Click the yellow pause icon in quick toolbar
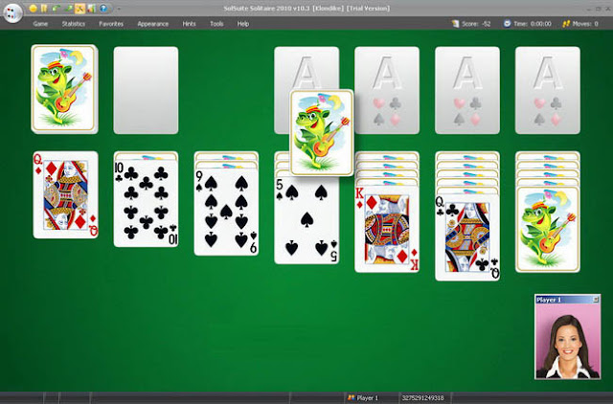Image resolution: width=613 pixels, height=404 pixels. (x=44, y=9)
